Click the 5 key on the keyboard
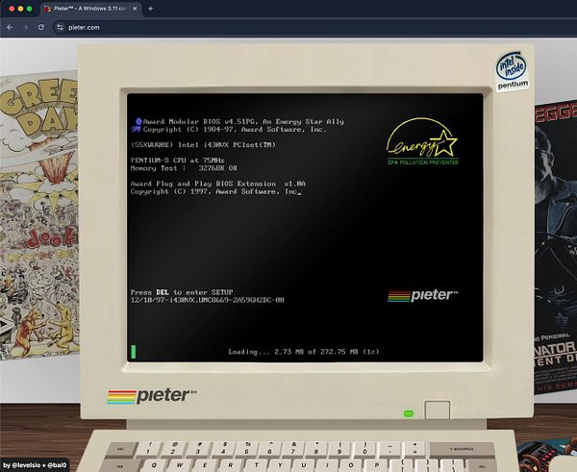This screenshot has width=577, height=472. tap(246, 449)
